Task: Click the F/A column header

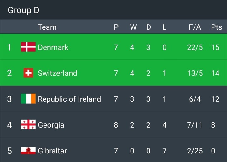Action: pos(195,27)
